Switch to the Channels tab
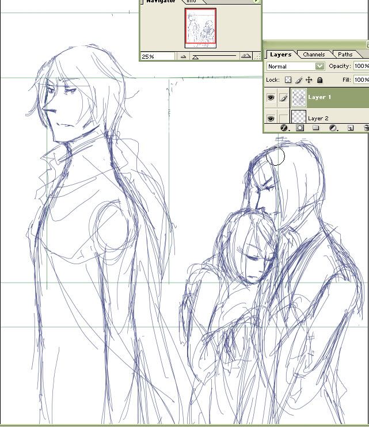Screen dimensions: 369x427 point(314,55)
